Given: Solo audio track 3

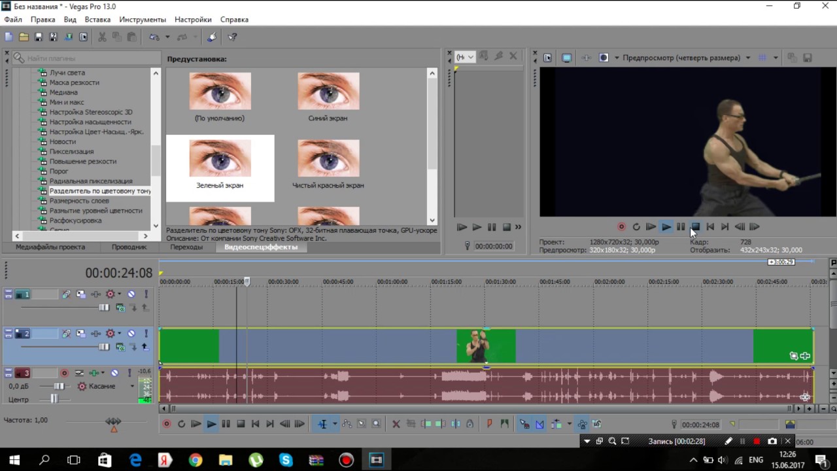Looking at the screenshot, I should click(x=129, y=373).
